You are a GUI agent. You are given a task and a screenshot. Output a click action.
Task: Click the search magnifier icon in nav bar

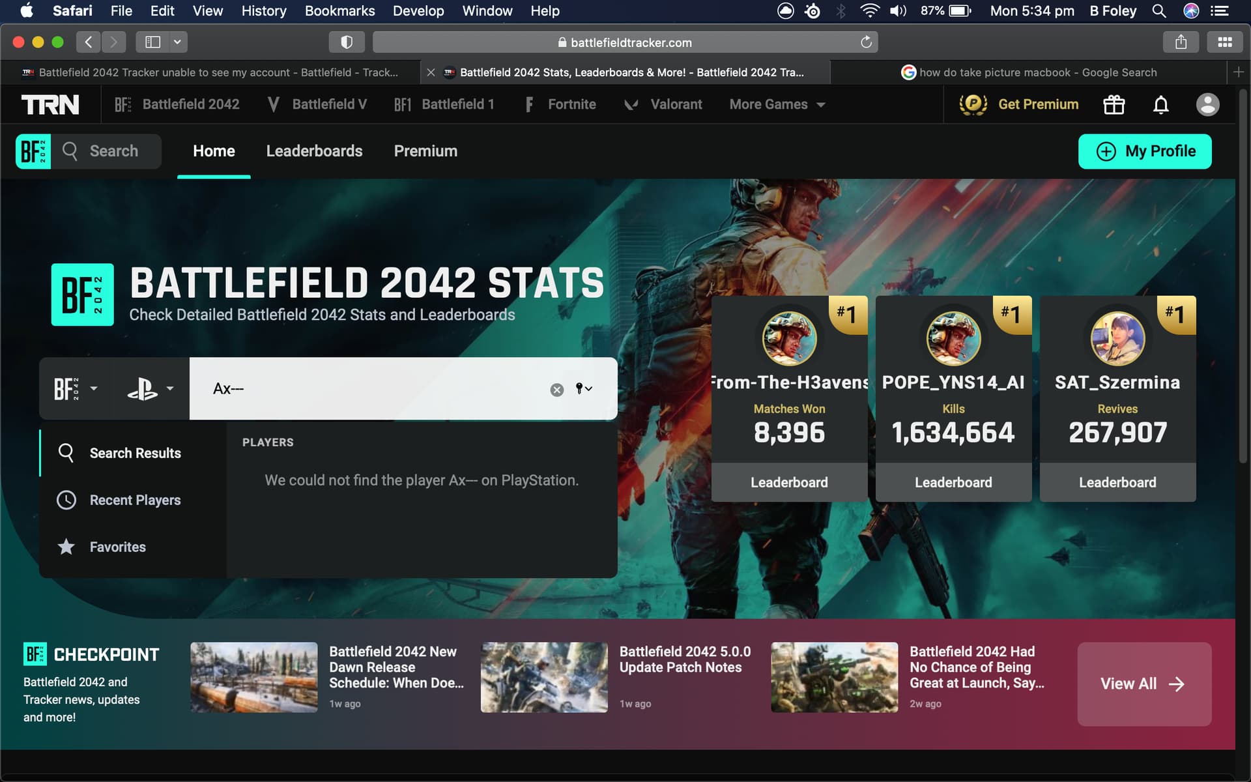(71, 151)
